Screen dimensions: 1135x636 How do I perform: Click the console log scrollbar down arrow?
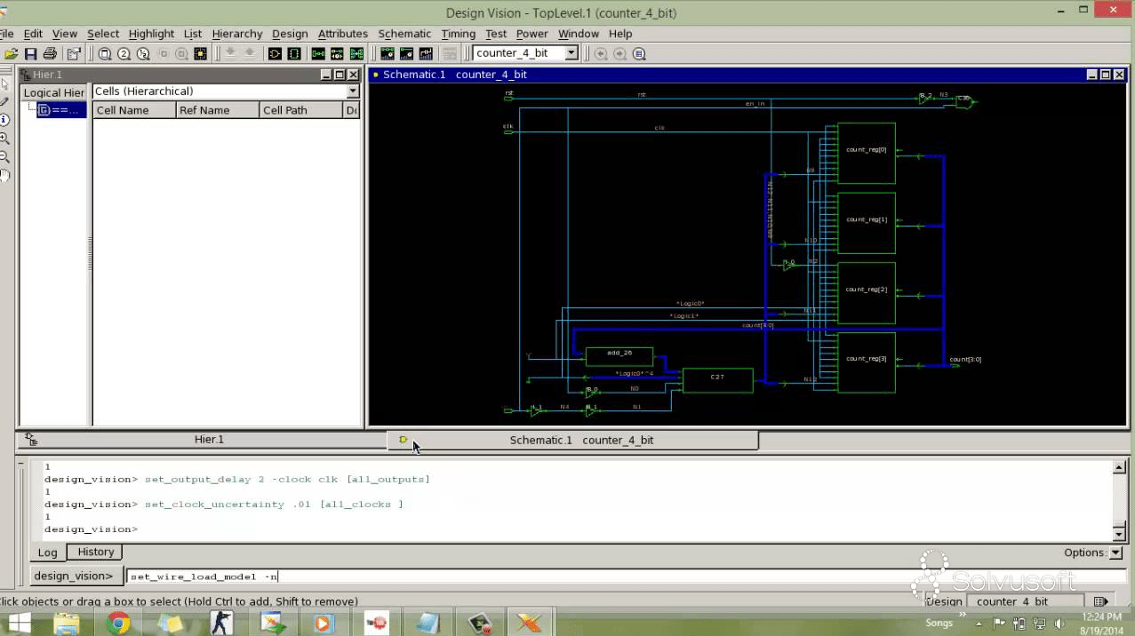click(x=1120, y=533)
